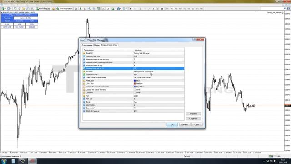Toggle the Data Window toolbar icon
This screenshot has height=164, width=291.
pos(19,9)
